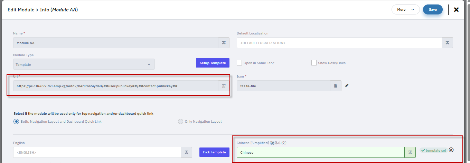Close the Edit Module dialog
The height and width of the screenshot is (163, 470).
pyautogui.click(x=456, y=10)
